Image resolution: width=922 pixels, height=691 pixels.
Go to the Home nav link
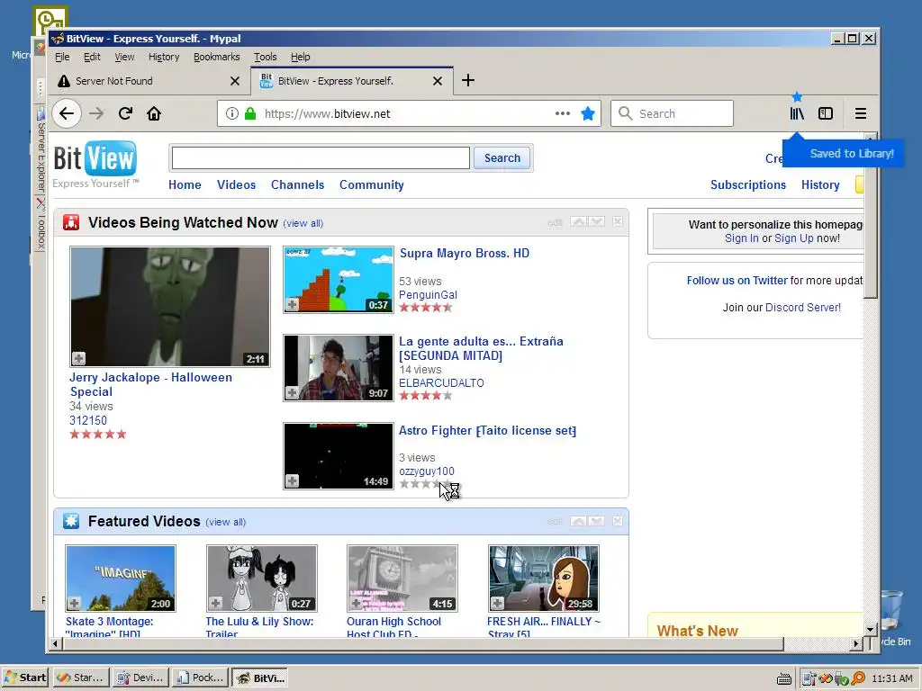click(x=185, y=184)
